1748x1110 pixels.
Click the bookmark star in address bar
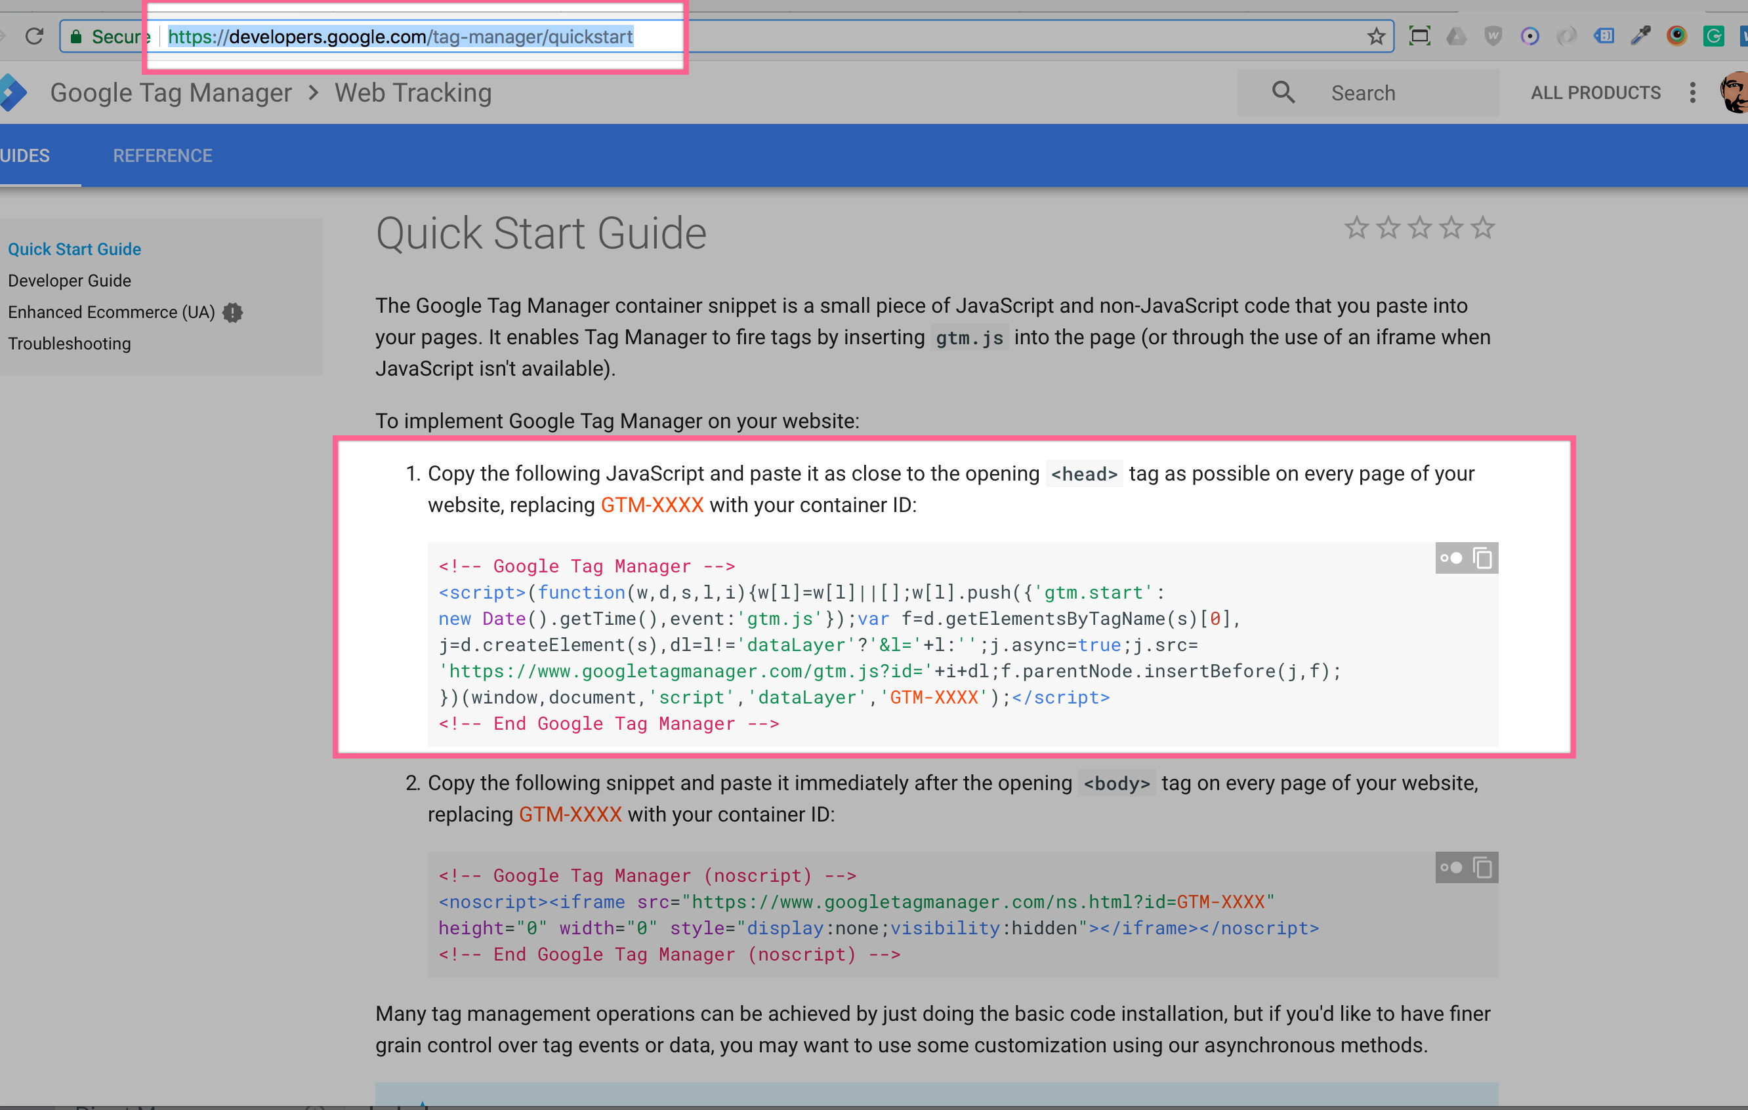click(1375, 36)
